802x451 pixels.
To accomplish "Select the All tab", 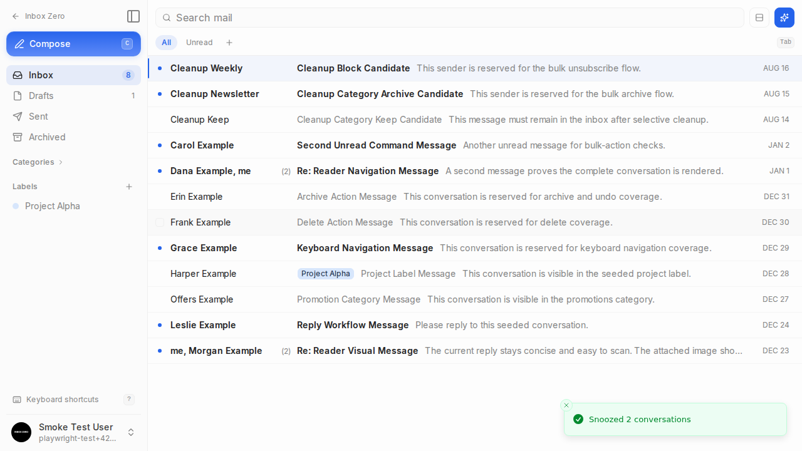I will pyautogui.click(x=166, y=43).
